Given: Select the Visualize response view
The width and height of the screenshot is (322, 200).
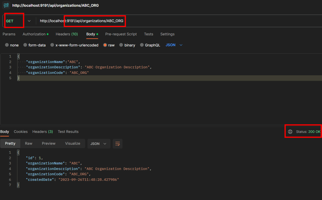Looking at the screenshot, I should pyautogui.click(x=73, y=143).
